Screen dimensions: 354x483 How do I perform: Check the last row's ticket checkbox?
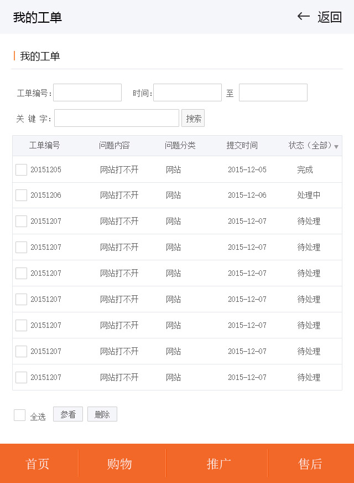tap(21, 377)
